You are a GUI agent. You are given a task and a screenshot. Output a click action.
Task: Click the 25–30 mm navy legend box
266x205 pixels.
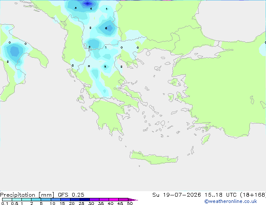(85, 200)
